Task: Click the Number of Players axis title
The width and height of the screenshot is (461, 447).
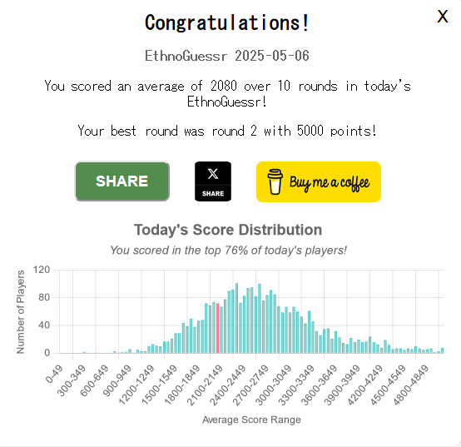Action: pos(20,311)
